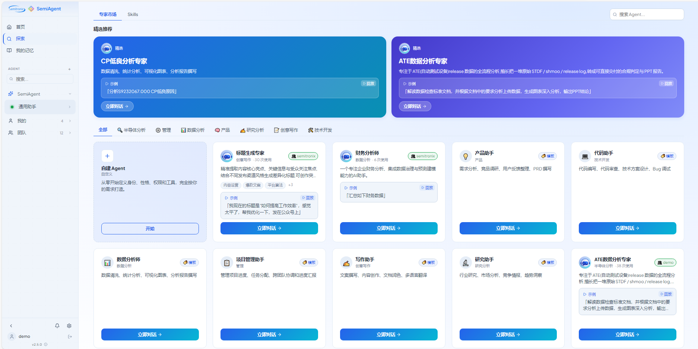Open 我的记忆 book icon
This screenshot has height=349, width=698.
coord(9,51)
